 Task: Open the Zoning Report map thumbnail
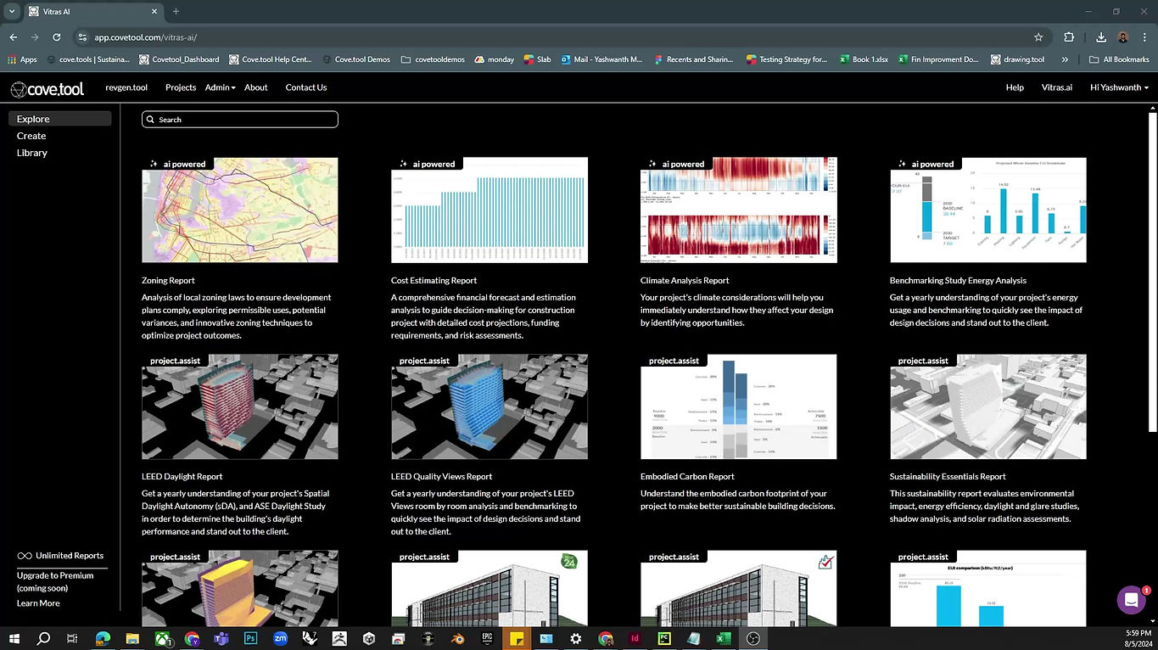(x=240, y=210)
